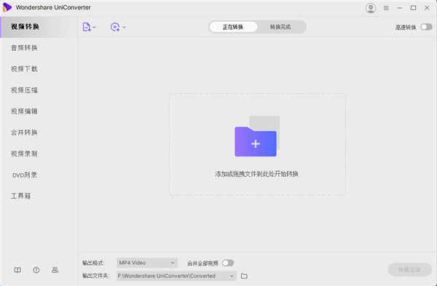The height and width of the screenshot is (286, 437).
Task: Switch to the 转换完成 tab
Action: pos(280,27)
